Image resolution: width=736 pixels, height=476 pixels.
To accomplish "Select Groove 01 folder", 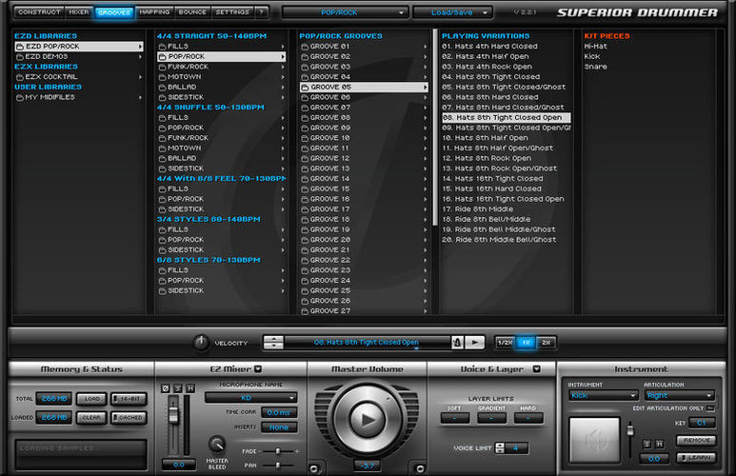I will [364, 47].
